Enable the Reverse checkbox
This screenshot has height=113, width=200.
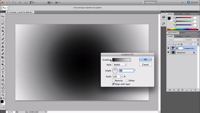pos(113,81)
